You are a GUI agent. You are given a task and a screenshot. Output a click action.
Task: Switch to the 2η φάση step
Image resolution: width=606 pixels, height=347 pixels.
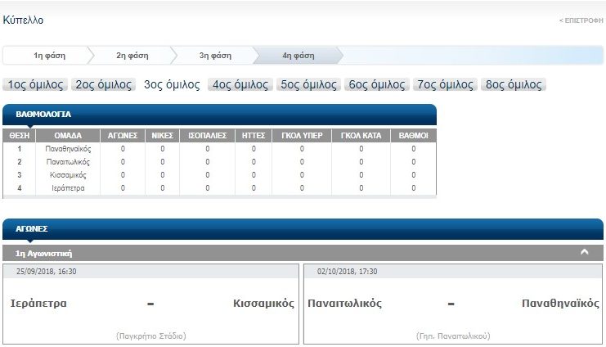pyautogui.click(x=132, y=56)
